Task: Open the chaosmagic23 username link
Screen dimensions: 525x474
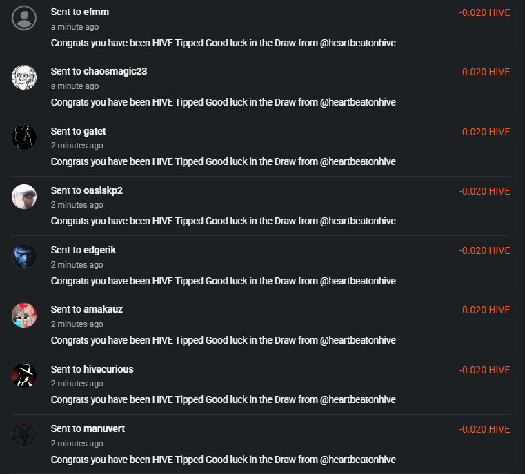Action: (x=115, y=71)
